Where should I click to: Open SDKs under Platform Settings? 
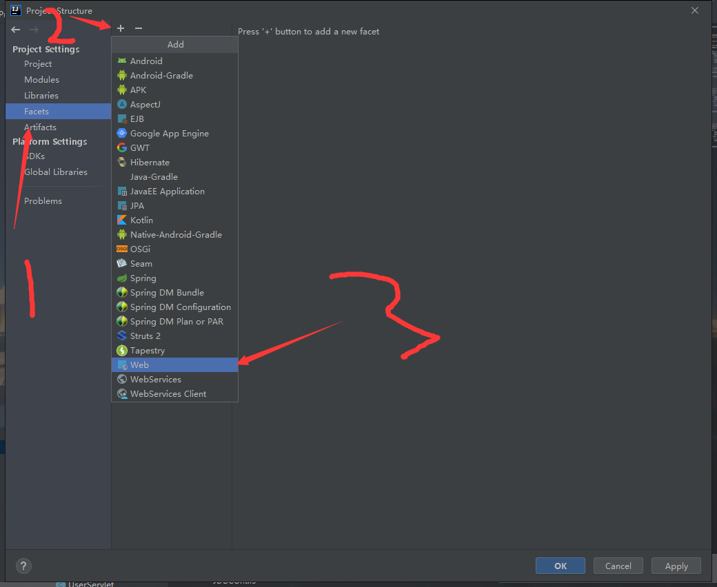click(x=58, y=156)
